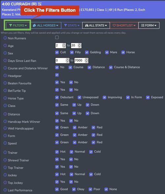
Task: Open the ALL STATS menu
Action: (96, 25)
